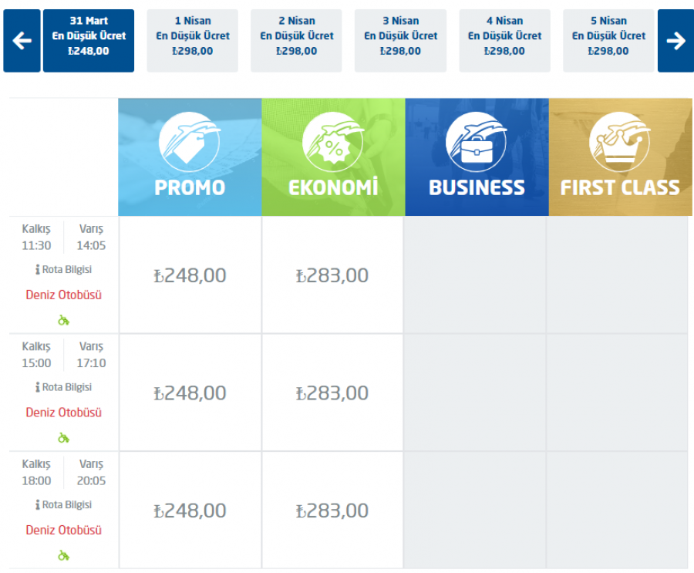Select the 31 Mart date tab
Viewport: 694px width, 573px height.
coord(89,41)
